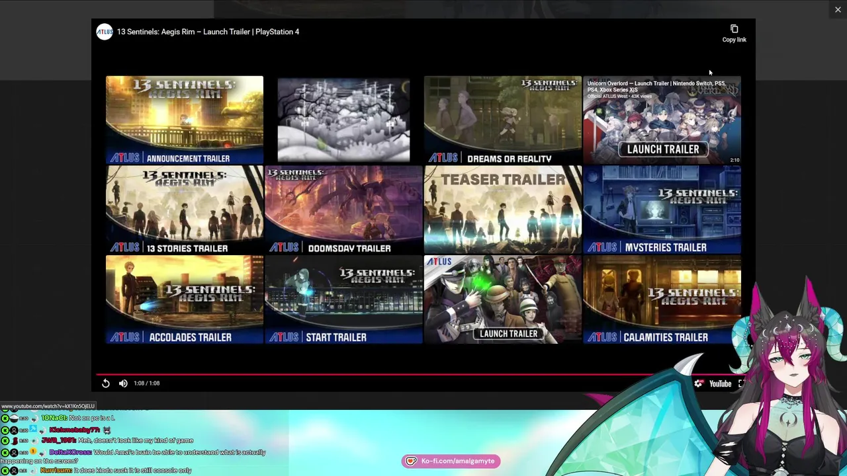Mute the video volume
847x476 pixels.
click(x=123, y=383)
